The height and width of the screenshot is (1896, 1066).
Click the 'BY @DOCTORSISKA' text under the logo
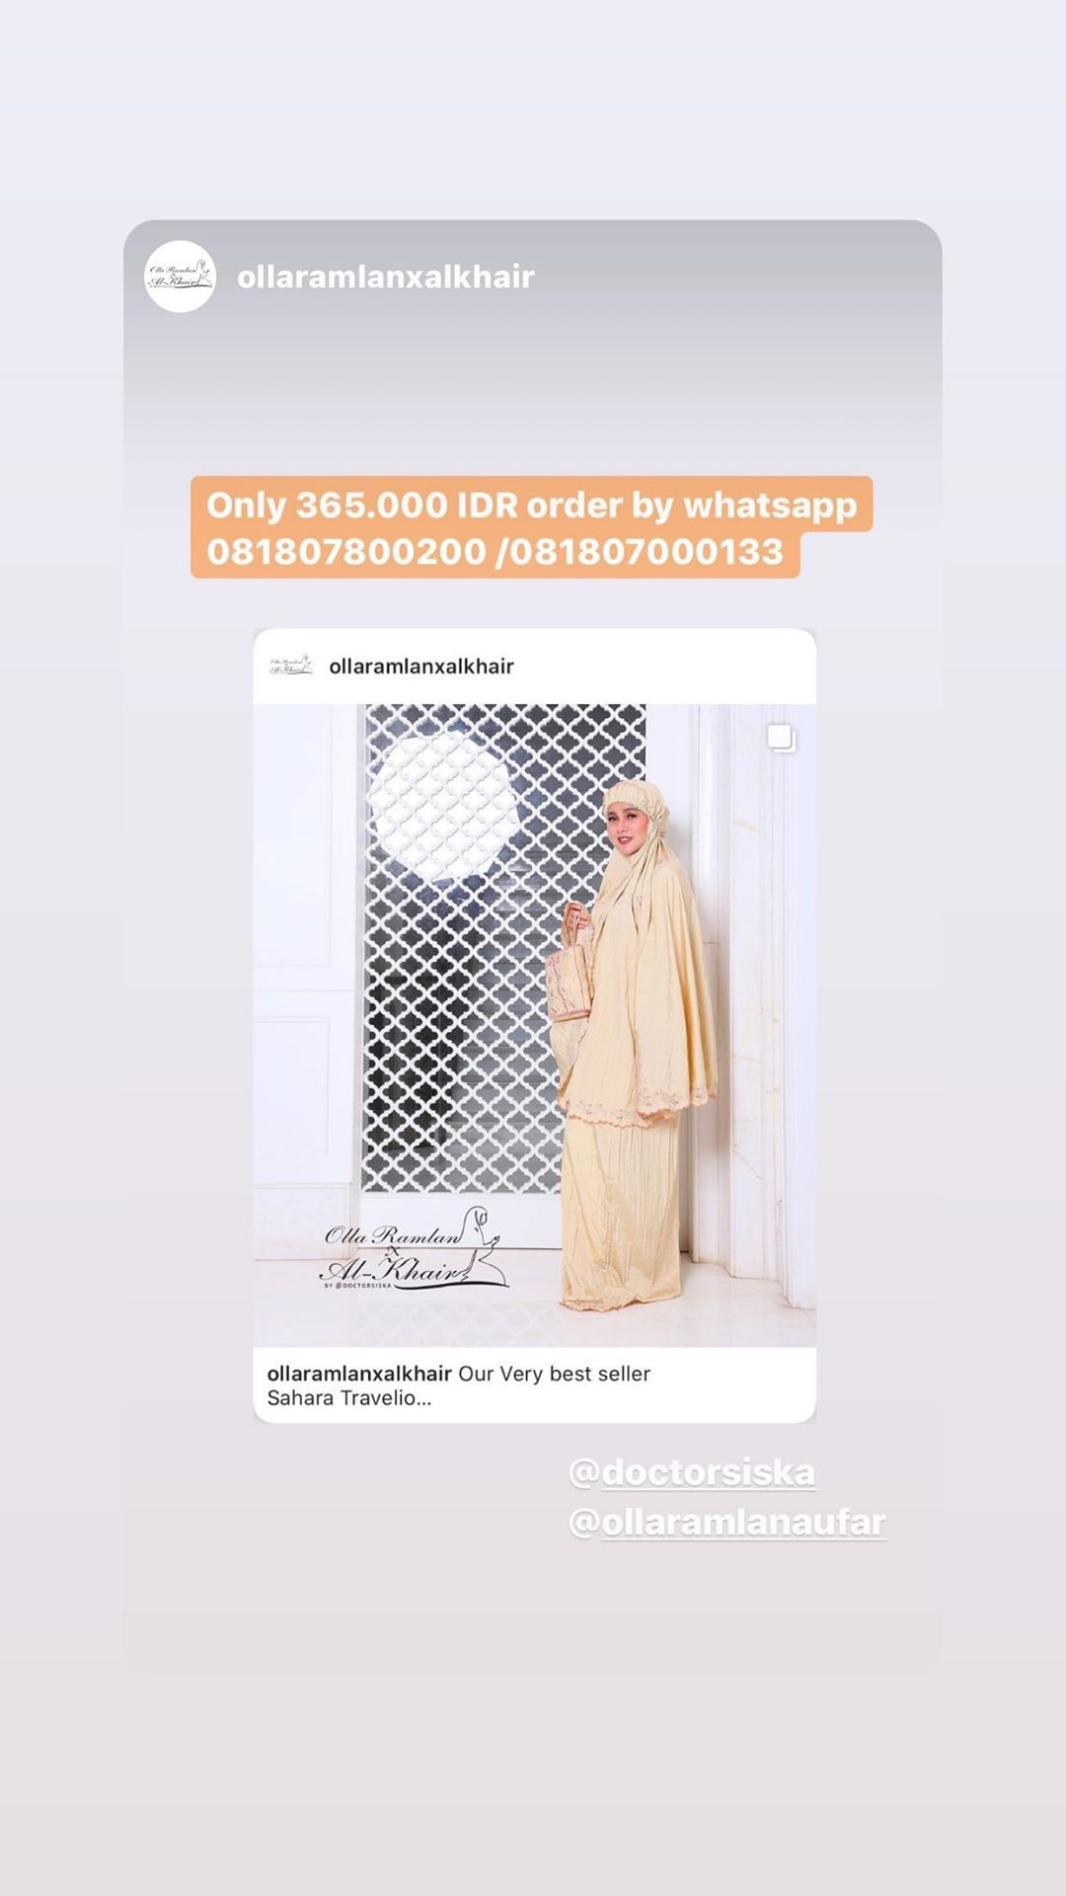(x=357, y=1286)
